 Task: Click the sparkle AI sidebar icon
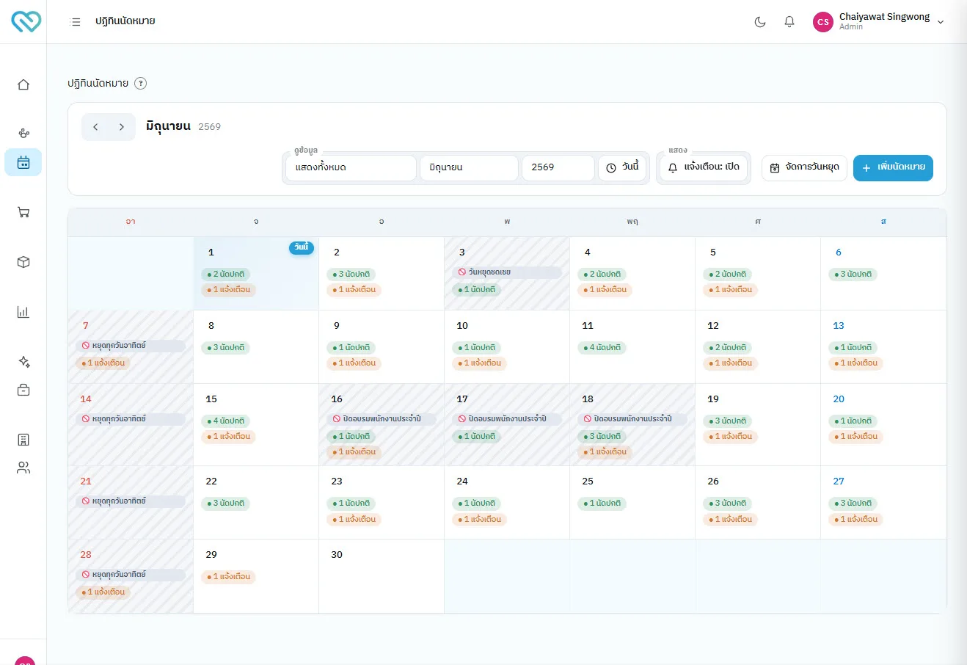click(23, 362)
